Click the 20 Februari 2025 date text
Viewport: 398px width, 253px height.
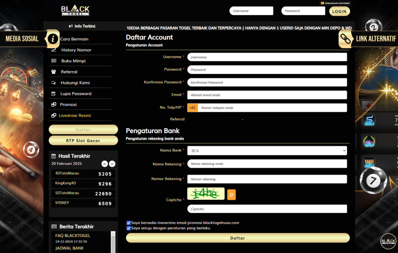pos(66,164)
